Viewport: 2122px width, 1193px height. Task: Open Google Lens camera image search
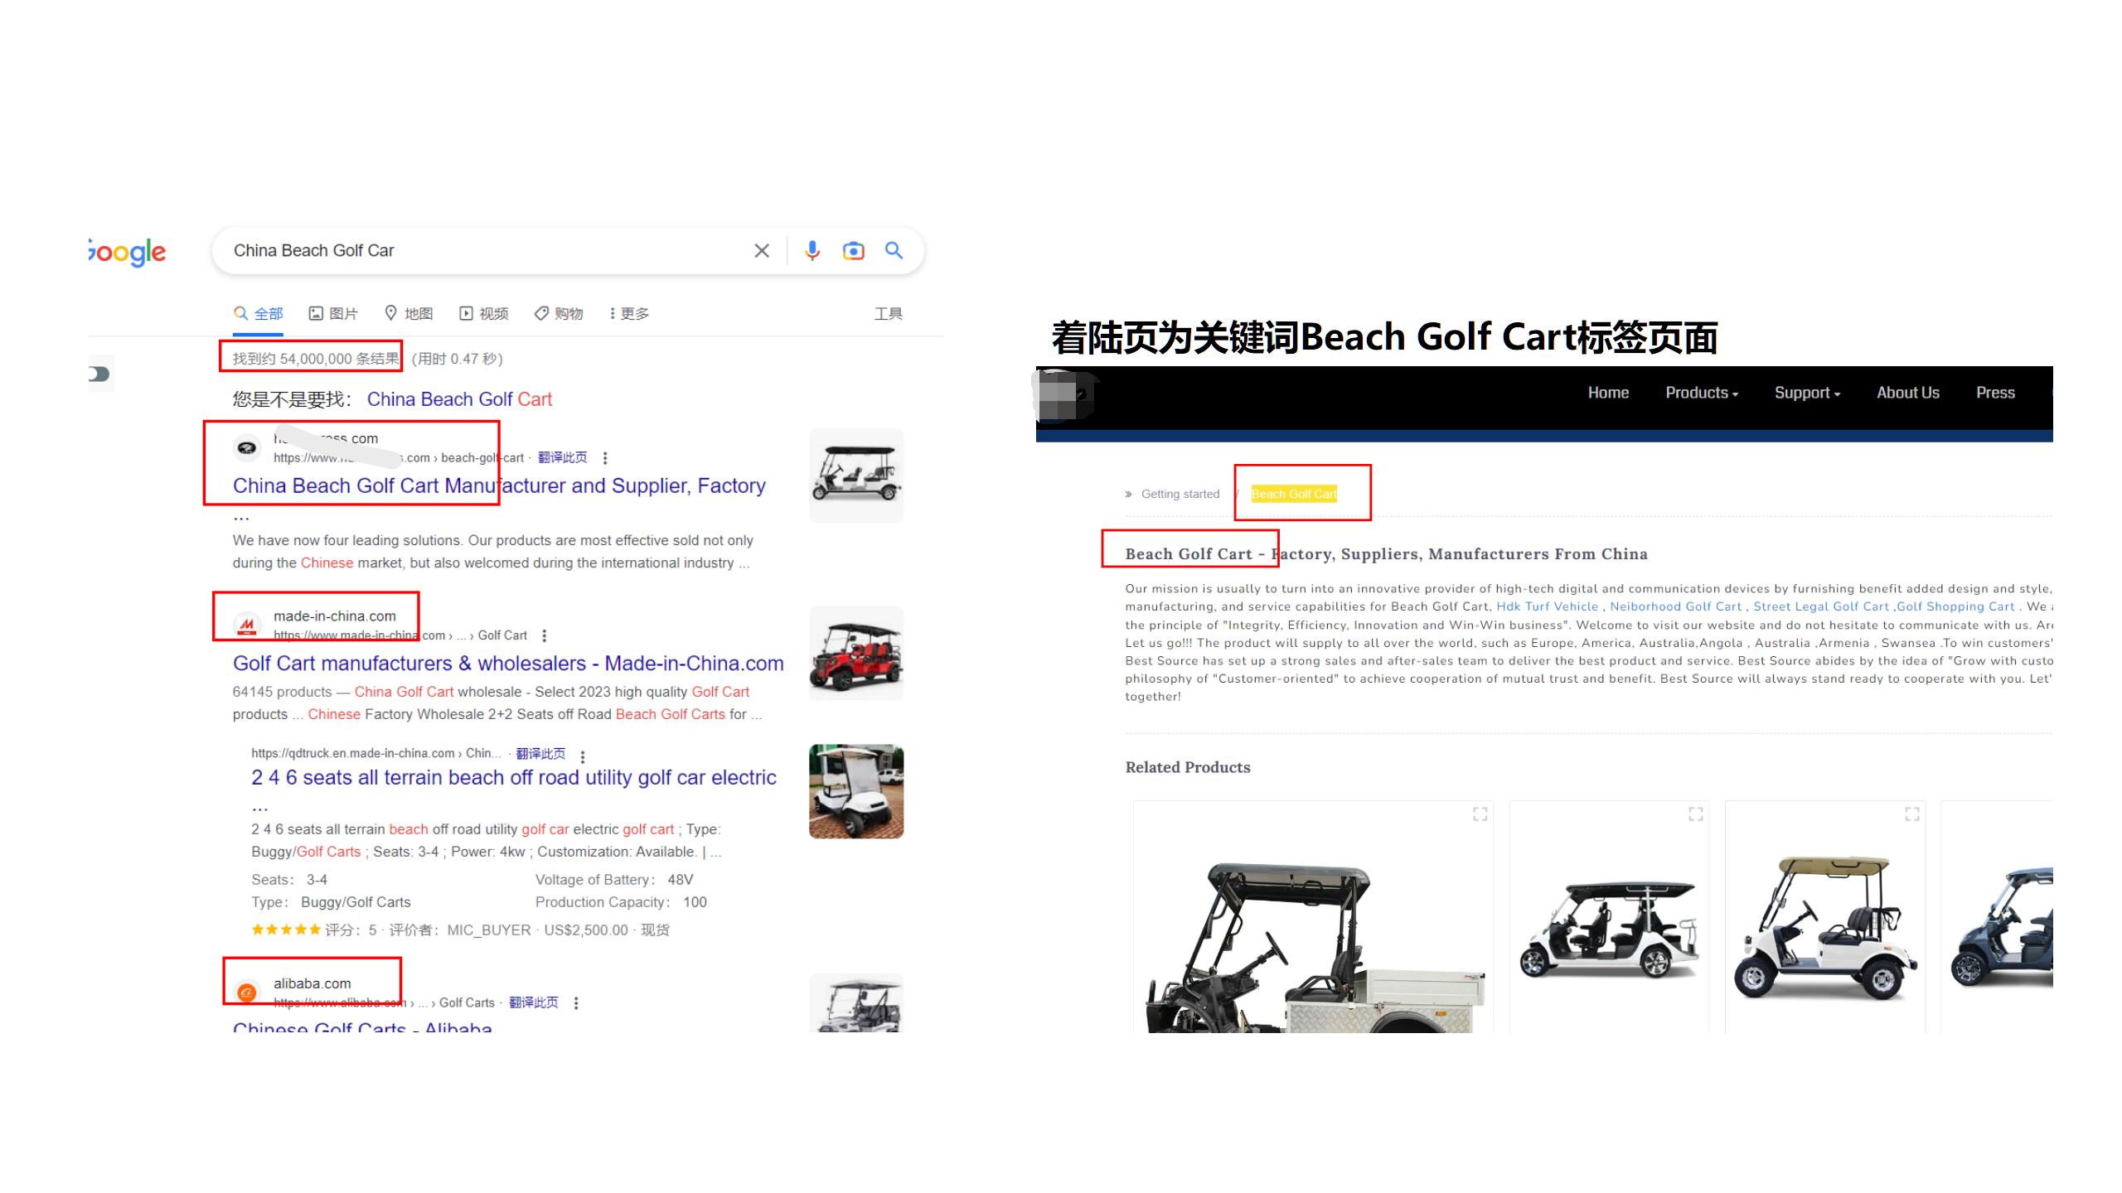853,250
